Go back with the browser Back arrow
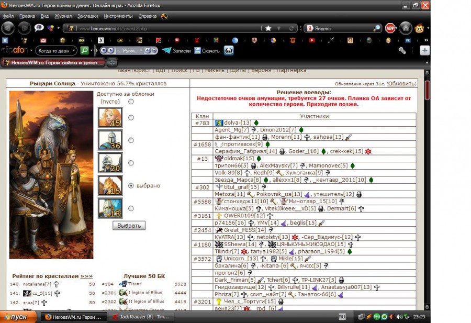 point(8,28)
